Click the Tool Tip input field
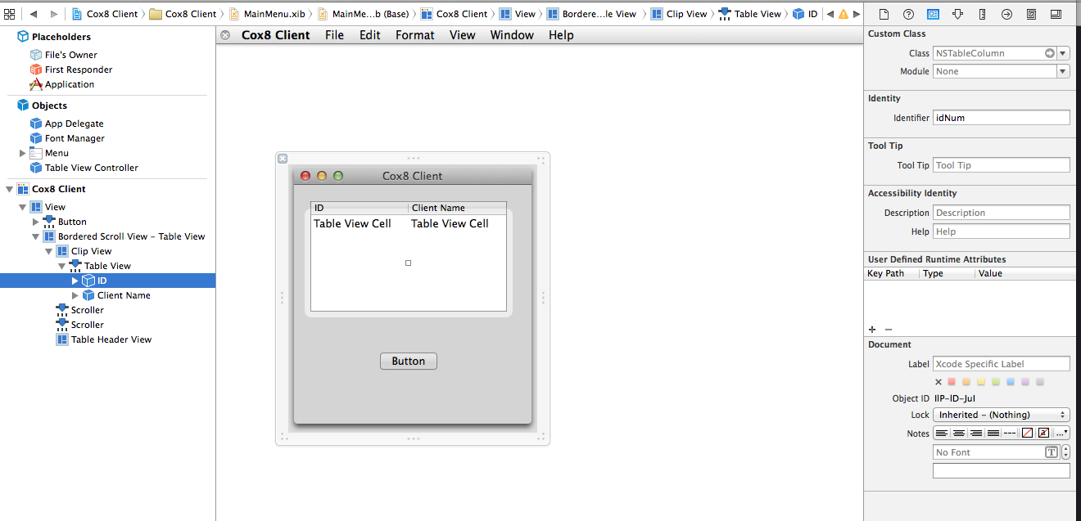The image size is (1081, 521). tap(1002, 165)
